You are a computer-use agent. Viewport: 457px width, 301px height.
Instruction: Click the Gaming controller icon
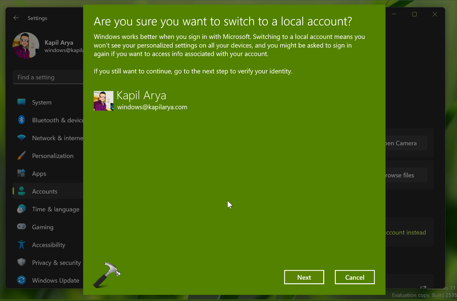click(x=22, y=227)
